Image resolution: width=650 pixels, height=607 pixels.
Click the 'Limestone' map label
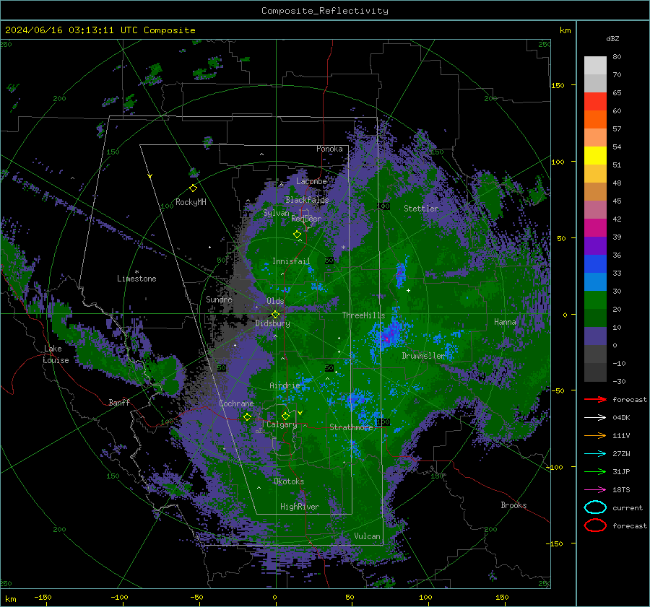[x=136, y=279]
